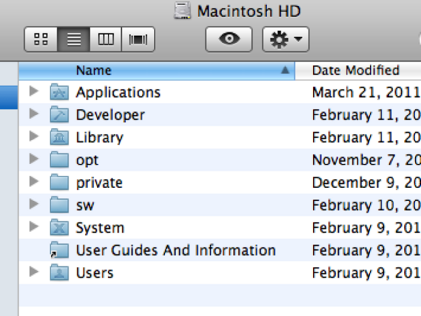The height and width of the screenshot is (316, 421).
Task: Sort by the Name column header
Action: click(94, 70)
